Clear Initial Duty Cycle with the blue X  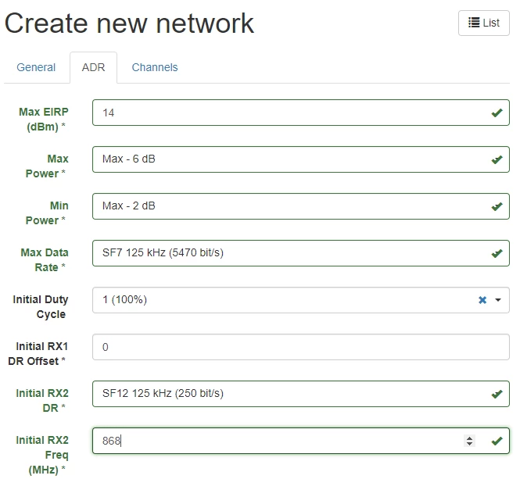[x=482, y=300]
